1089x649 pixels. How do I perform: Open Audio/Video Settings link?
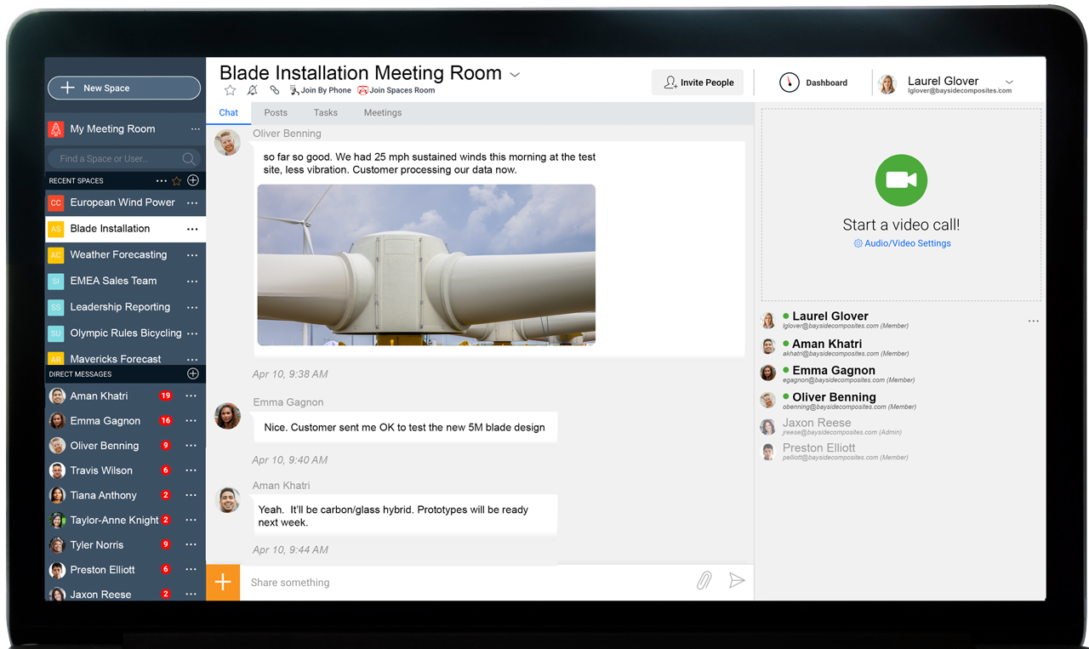pyautogui.click(x=902, y=243)
